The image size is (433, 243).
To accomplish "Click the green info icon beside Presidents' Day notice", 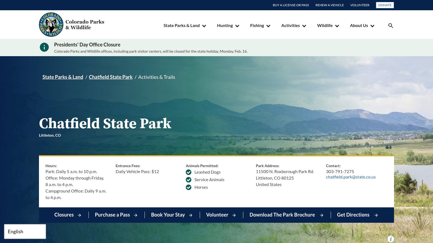I will pos(44,47).
